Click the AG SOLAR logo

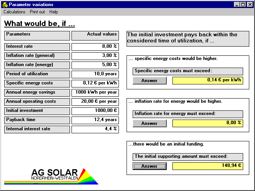pos(51,176)
